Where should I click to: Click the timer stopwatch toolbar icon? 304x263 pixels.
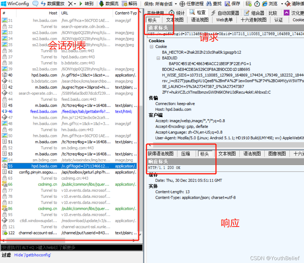(257, 3)
